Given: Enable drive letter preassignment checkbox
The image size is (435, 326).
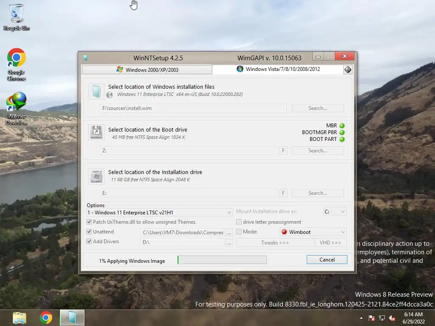Looking at the screenshot, I should (239, 222).
